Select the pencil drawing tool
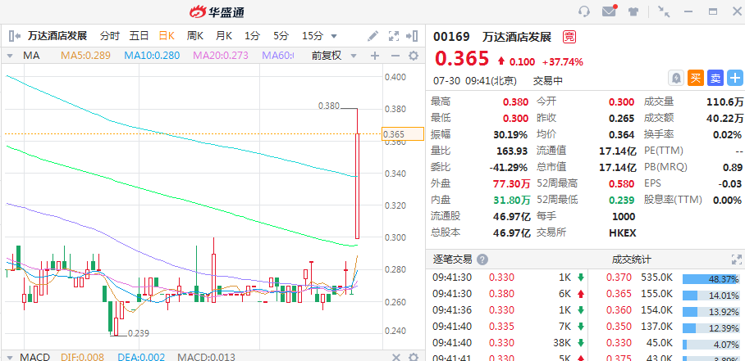Screen dimensions: 745x361 coord(373,35)
